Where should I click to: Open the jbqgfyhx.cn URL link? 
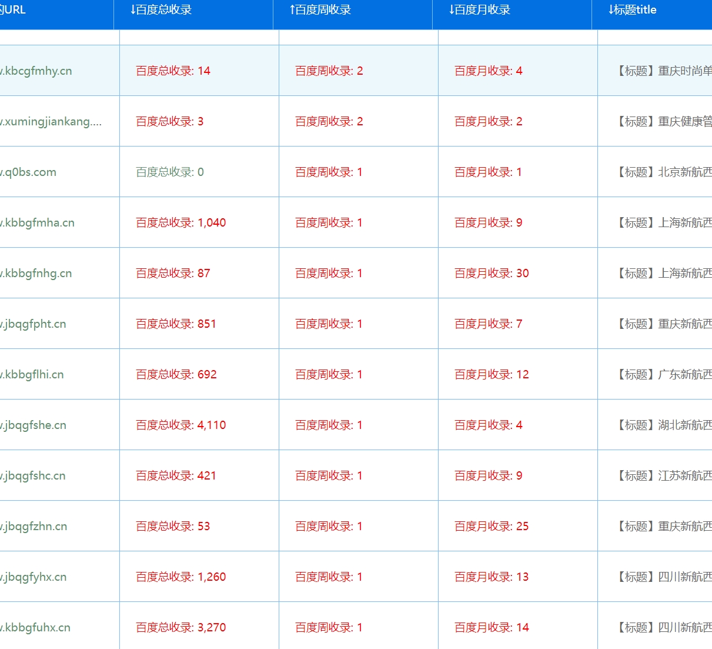(x=33, y=577)
